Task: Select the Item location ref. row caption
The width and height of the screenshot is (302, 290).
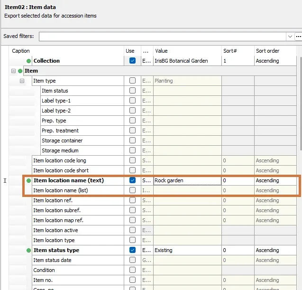Action: coord(78,200)
